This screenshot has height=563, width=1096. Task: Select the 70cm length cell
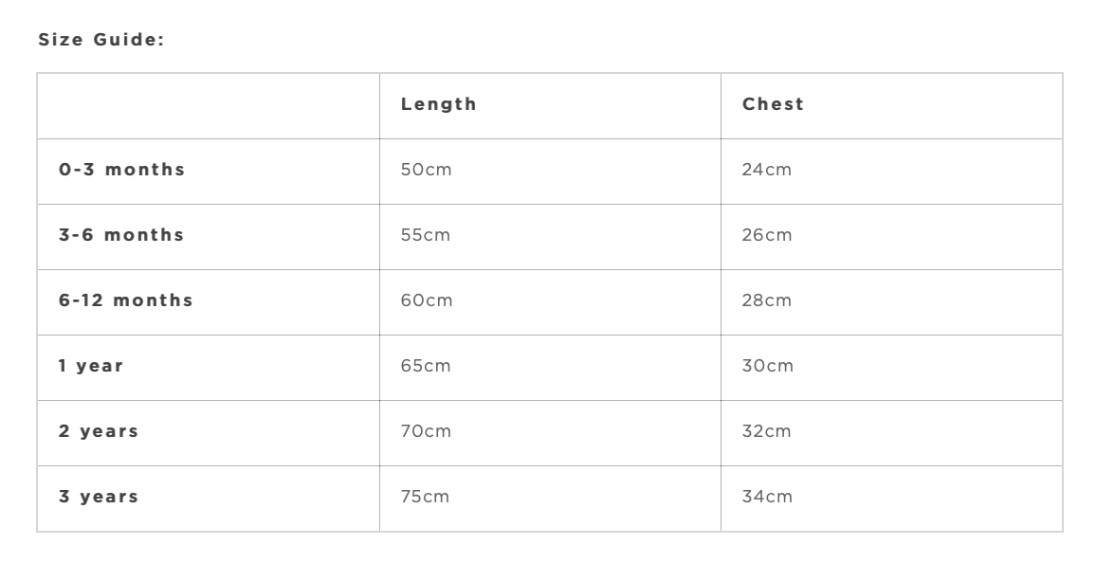pos(426,431)
